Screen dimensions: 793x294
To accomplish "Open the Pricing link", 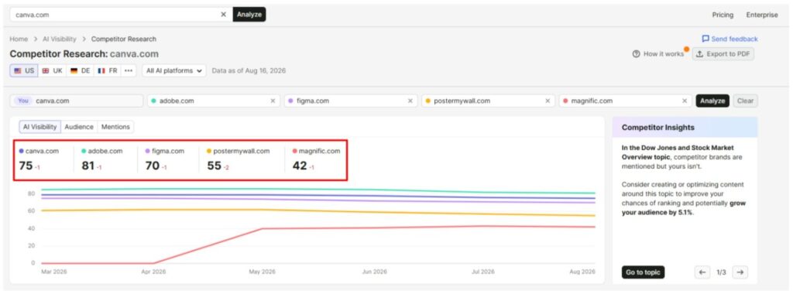I will click(723, 15).
